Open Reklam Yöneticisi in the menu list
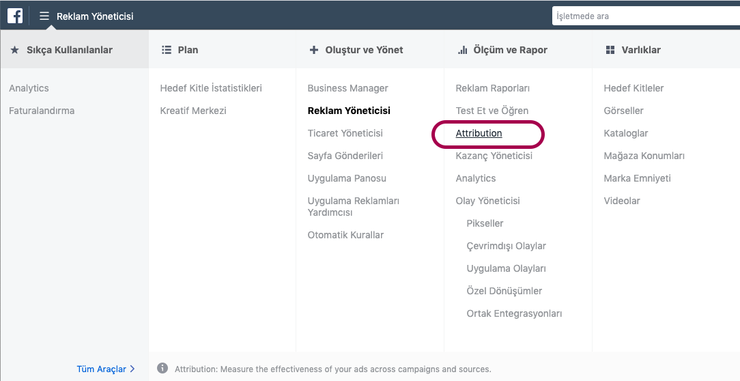The width and height of the screenshot is (740, 381). 349,111
